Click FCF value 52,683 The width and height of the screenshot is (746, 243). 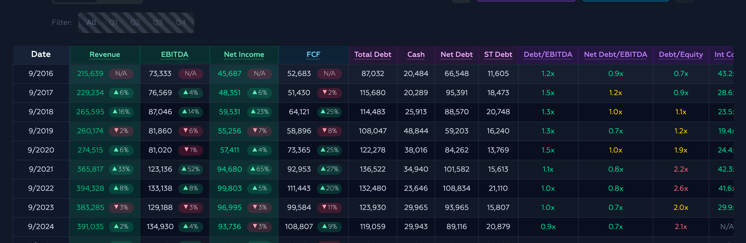tap(299, 74)
